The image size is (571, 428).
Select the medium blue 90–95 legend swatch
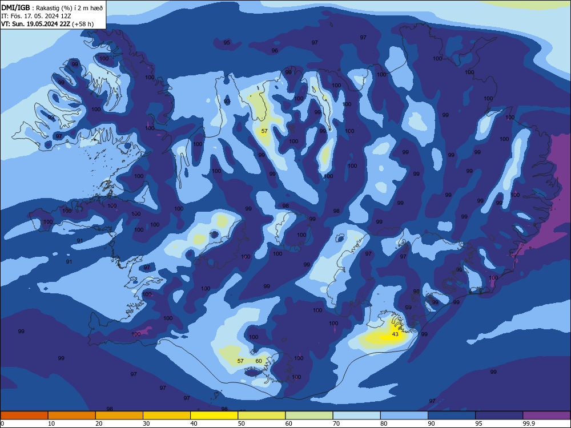point(452,415)
